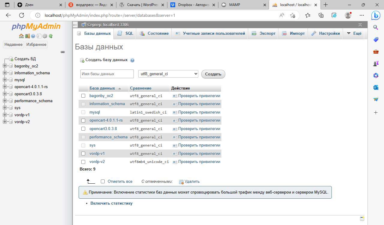The width and height of the screenshot is (384, 225).
Task: Expand the Ещё menu tab
Action: [x=354, y=33]
